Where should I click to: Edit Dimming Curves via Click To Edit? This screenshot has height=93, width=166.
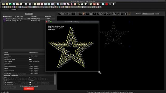[34, 70]
